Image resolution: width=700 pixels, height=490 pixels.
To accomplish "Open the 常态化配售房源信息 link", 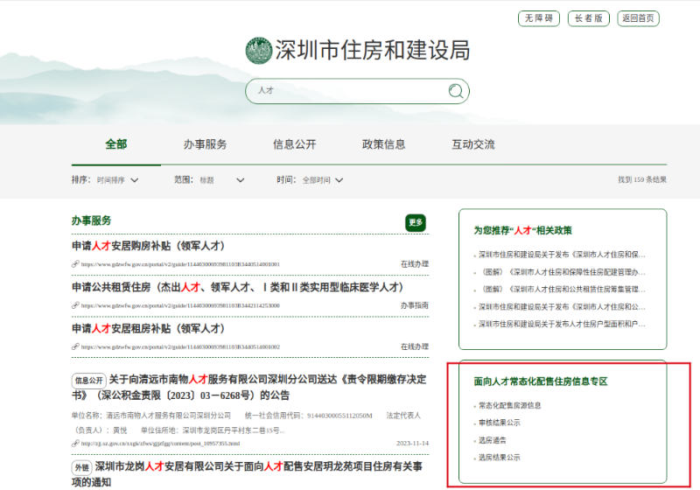I will click(510, 406).
